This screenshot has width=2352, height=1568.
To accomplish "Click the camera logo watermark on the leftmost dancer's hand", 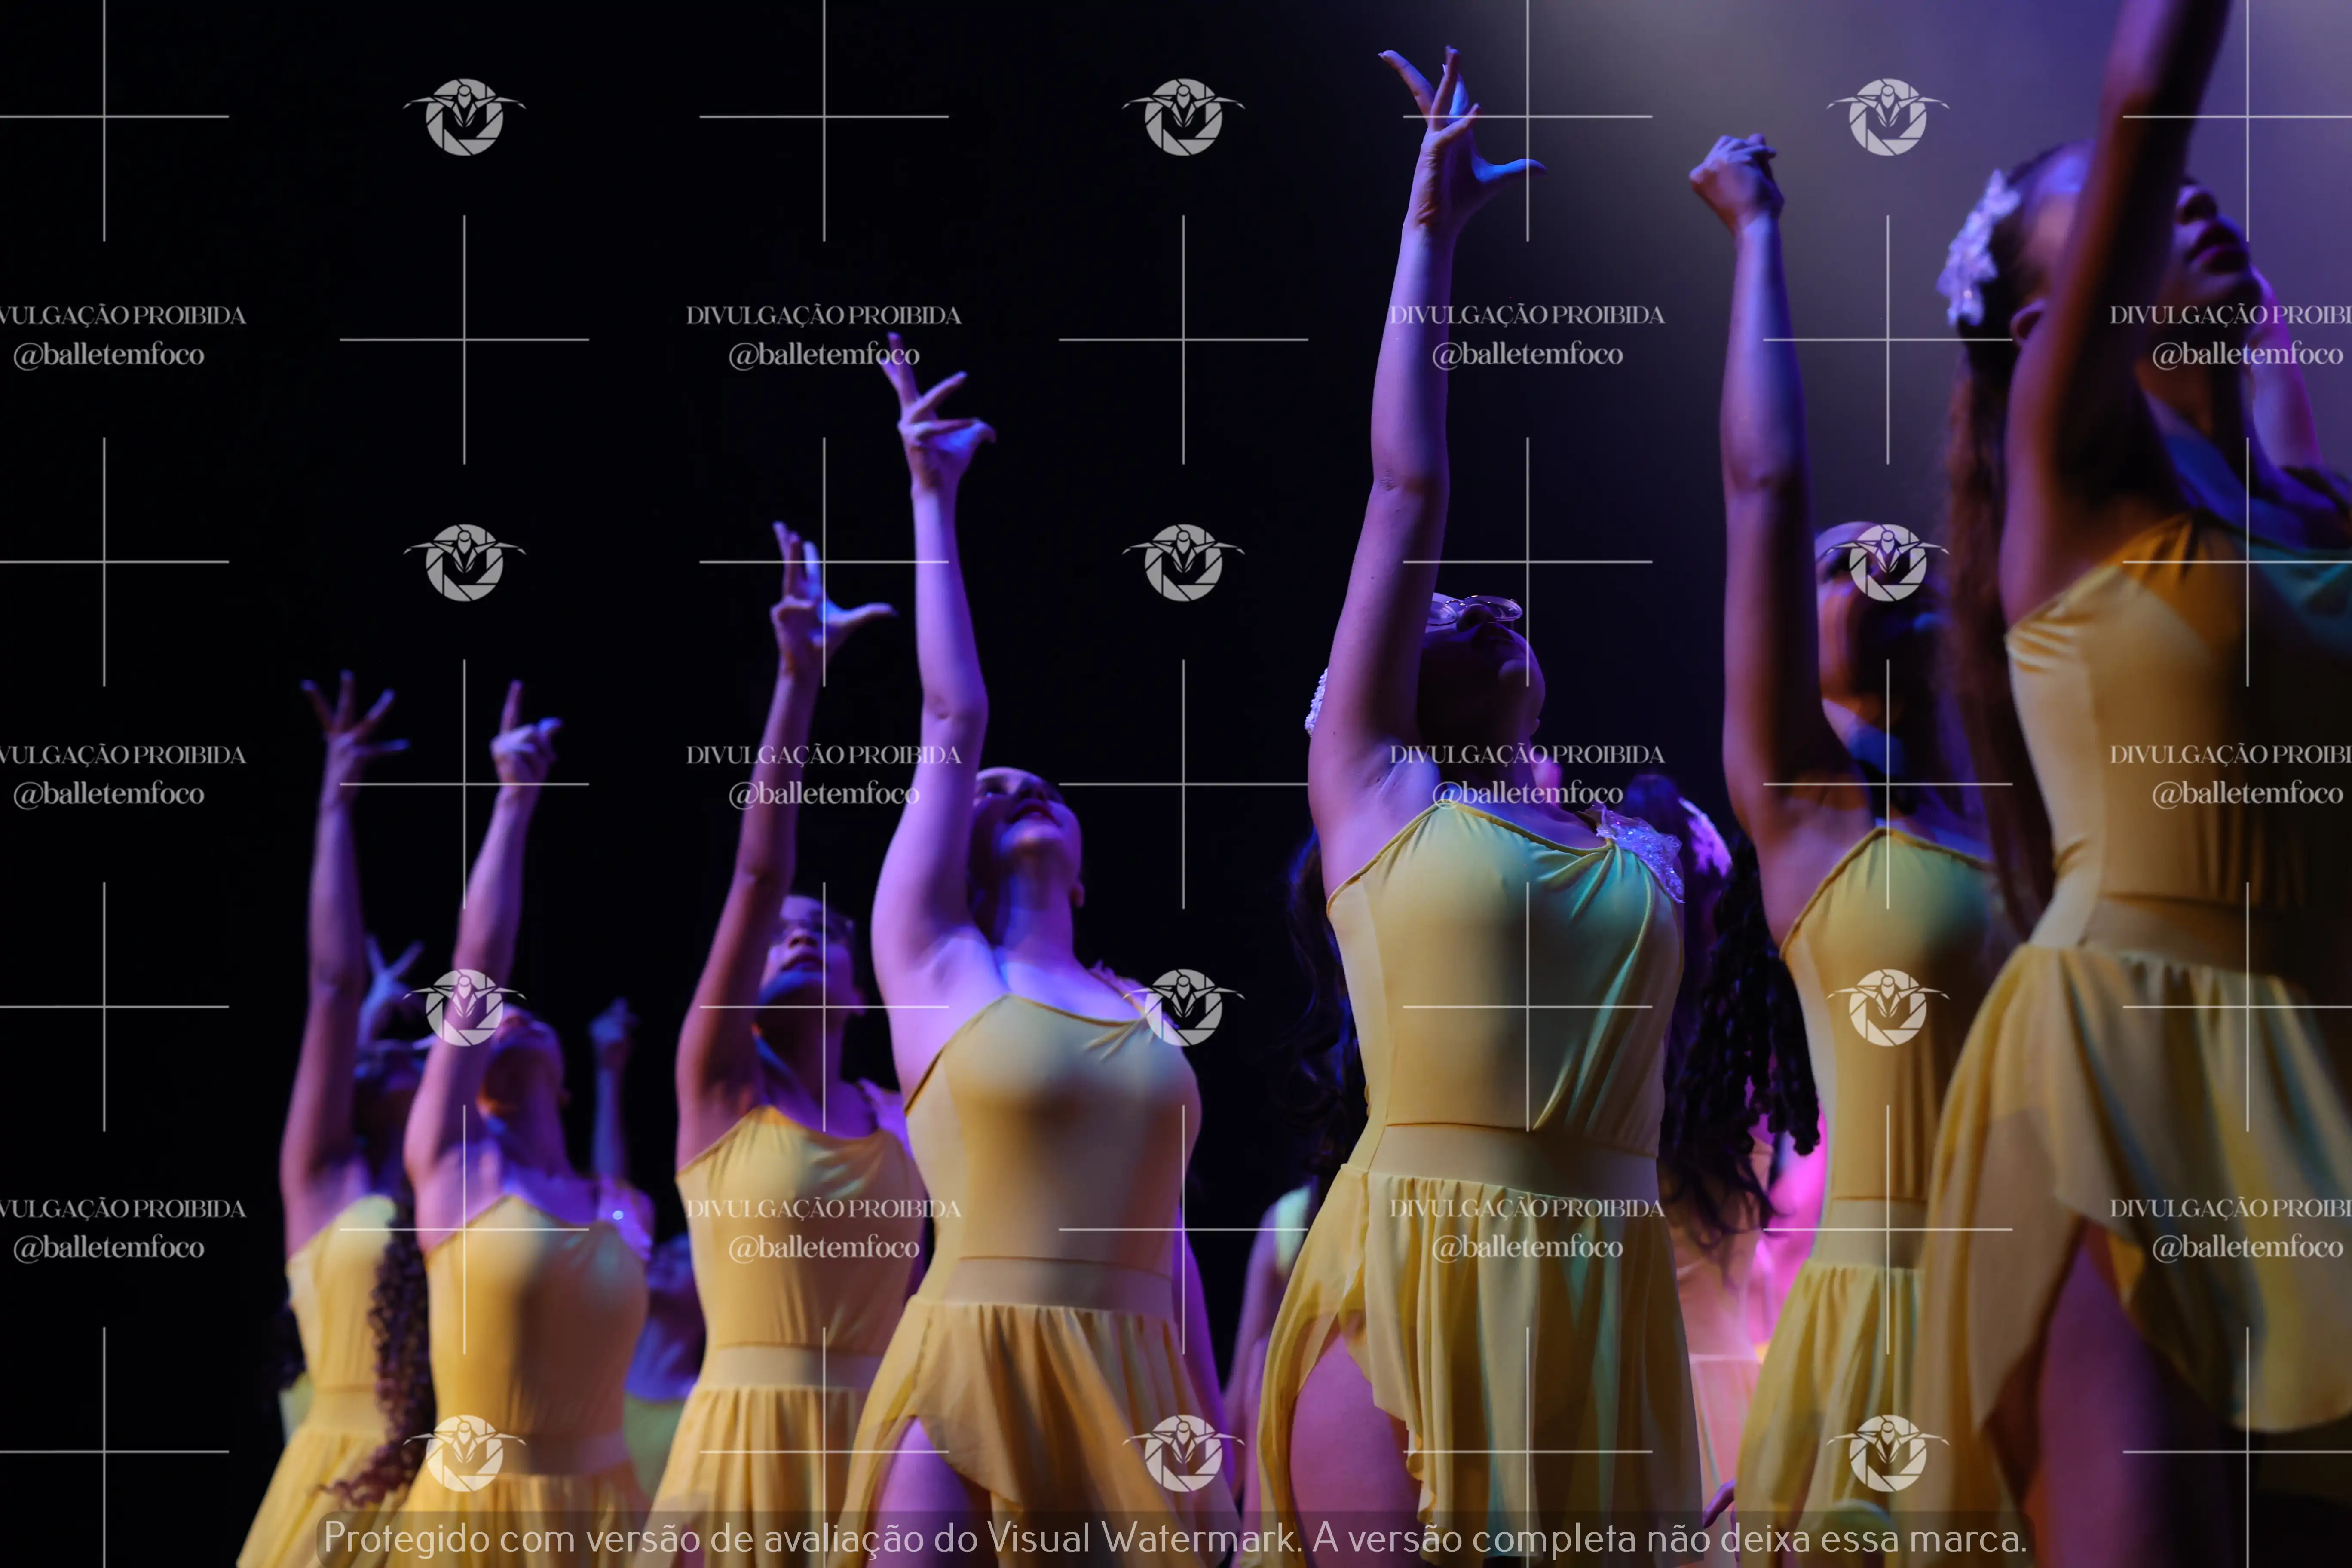I will [x=464, y=1007].
